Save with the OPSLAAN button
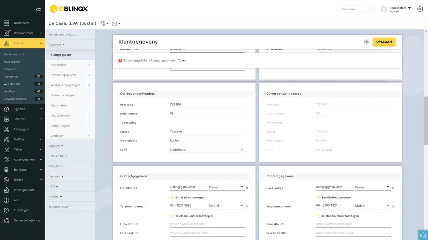428x240 pixels. tap(384, 42)
